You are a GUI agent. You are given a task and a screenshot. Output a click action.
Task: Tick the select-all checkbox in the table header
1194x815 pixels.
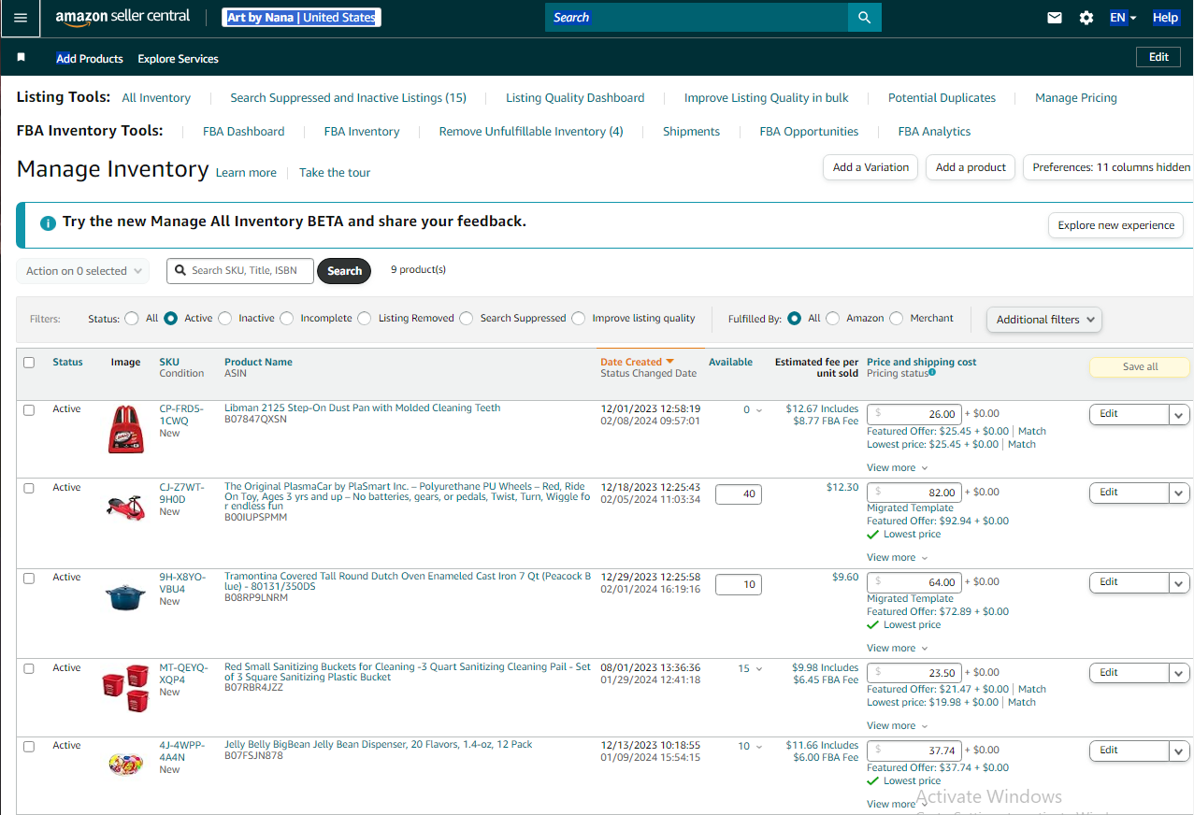pos(29,363)
